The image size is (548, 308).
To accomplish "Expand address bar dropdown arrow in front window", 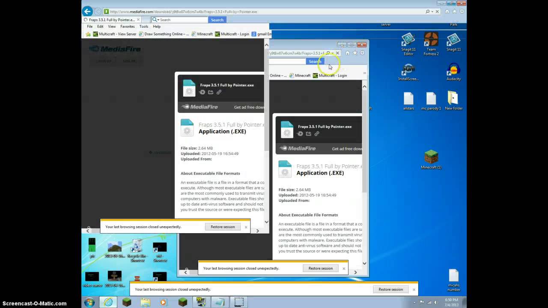I will pyautogui.click(x=333, y=53).
